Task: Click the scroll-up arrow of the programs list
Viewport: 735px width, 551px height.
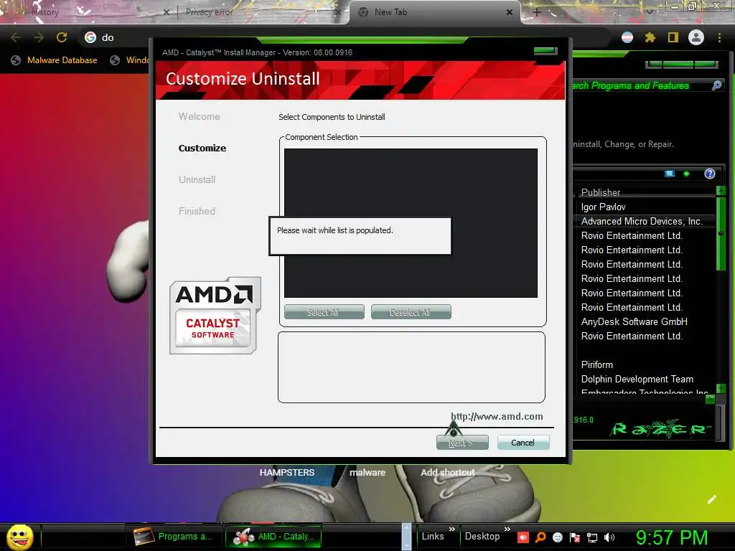Action: (x=721, y=191)
